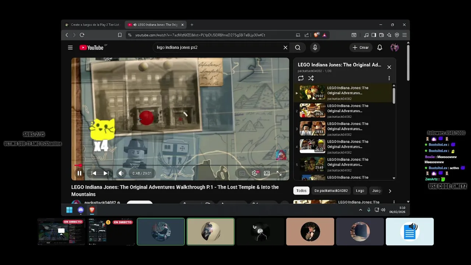The image size is (471, 265).
Task: Open packattack04082 channel name link
Action: [100, 202]
